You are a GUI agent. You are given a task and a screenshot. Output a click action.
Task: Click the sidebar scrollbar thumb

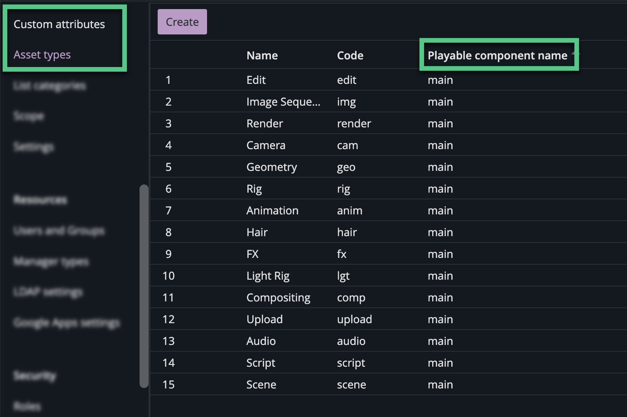point(144,286)
